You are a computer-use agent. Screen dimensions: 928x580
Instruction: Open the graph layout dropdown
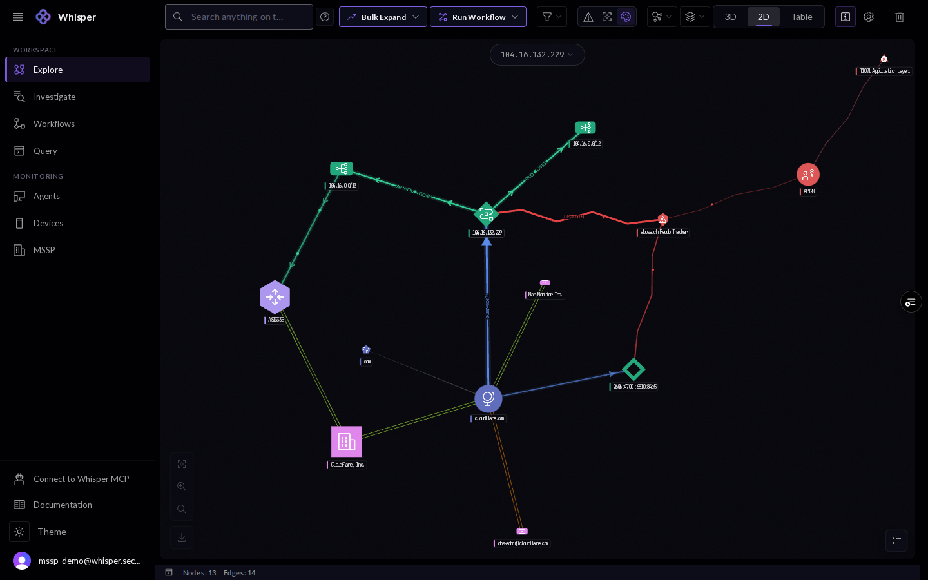tap(662, 17)
